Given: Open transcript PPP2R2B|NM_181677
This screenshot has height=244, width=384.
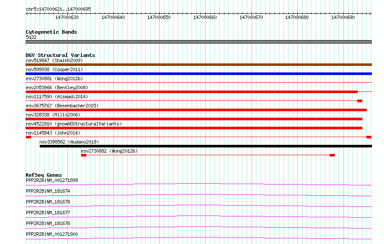Looking at the screenshot, I should (x=48, y=213).
